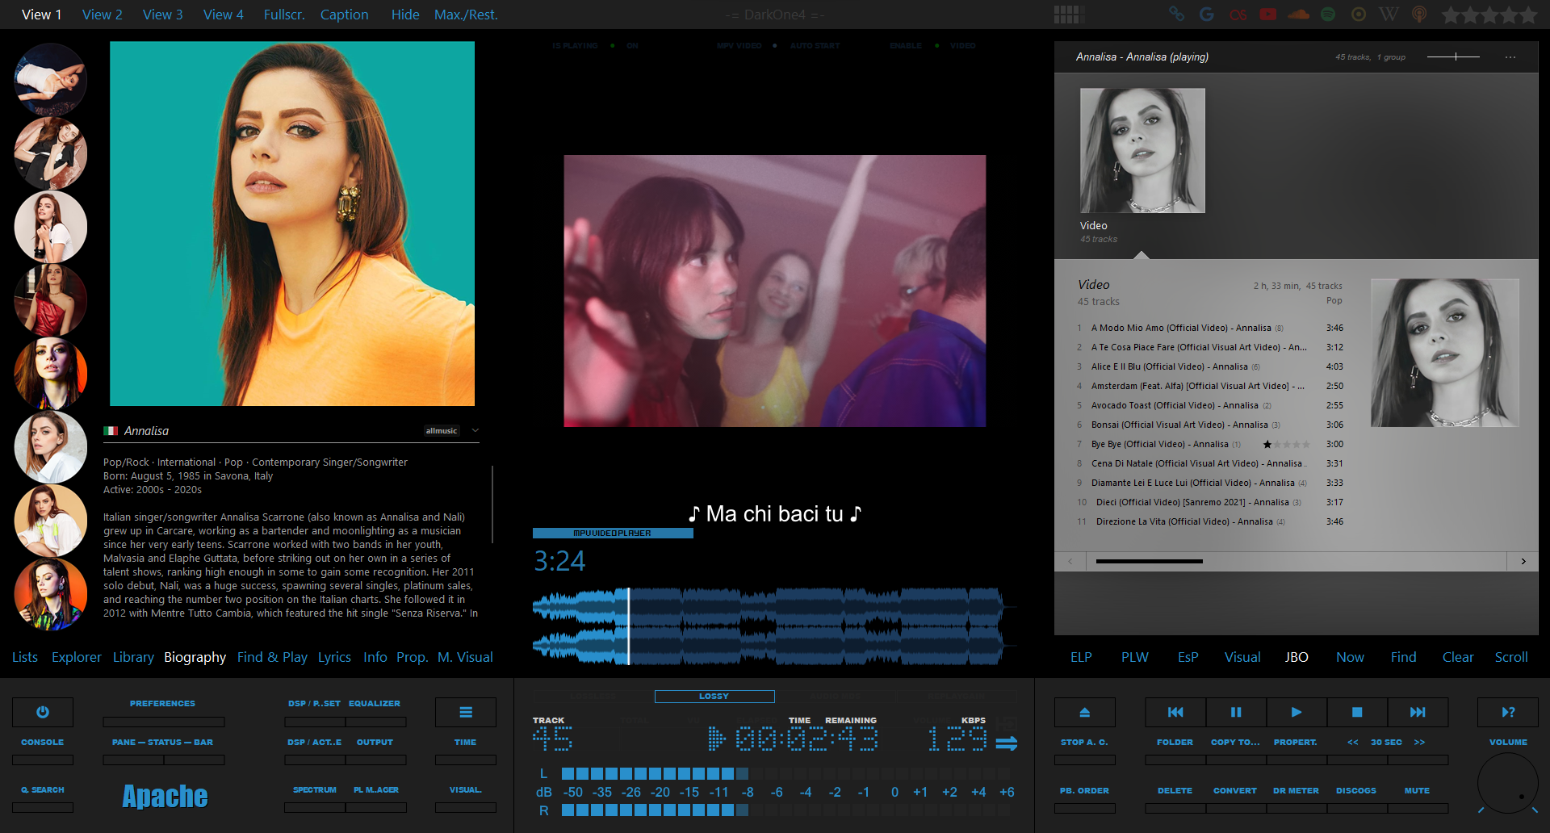The height and width of the screenshot is (833, 1550).
Task: Open the Wikipedia W icon
Action: point(1389,14)
